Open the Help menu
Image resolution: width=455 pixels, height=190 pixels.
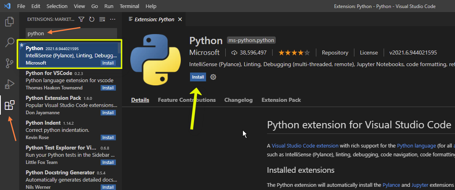pyautogui.click(x=151, y=6)
